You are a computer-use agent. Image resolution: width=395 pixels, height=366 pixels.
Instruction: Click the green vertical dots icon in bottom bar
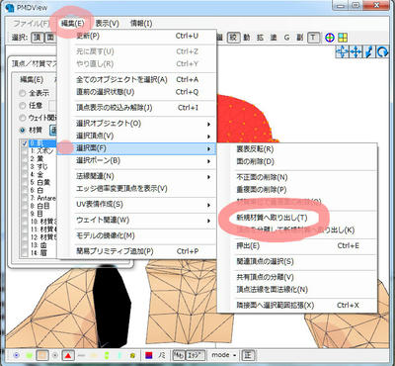107,356
